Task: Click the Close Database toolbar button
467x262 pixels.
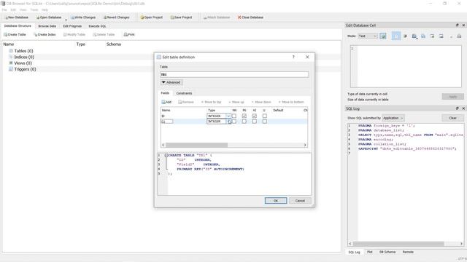Action: tap(250, 17)
